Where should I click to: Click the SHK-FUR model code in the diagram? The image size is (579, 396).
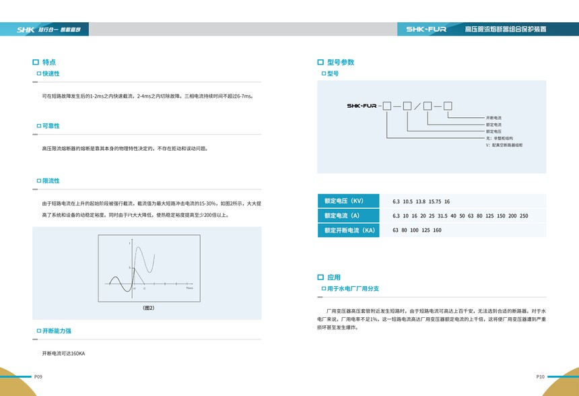(x=362, y=106)
